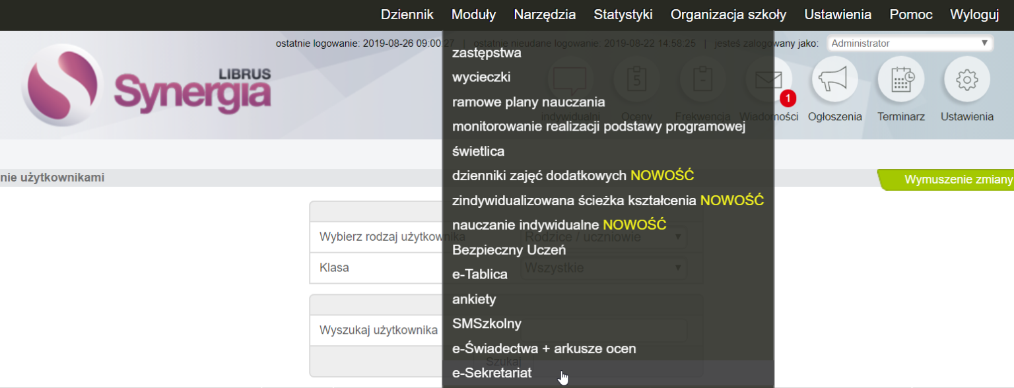
Task: Open Bezpieczny Uczeń module
Action: pos(508,250)
